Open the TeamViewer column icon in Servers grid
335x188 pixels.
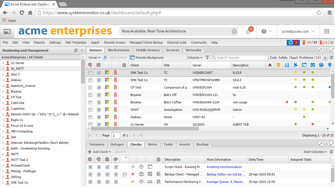click(x=287, y=65)
